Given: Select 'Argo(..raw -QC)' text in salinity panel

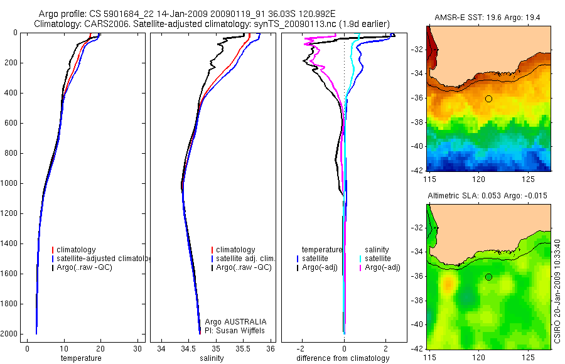Looking at the screenshot, I should coord(244,268).
